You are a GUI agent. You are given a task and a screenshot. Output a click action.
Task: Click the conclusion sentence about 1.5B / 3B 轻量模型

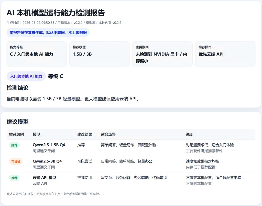73,99
